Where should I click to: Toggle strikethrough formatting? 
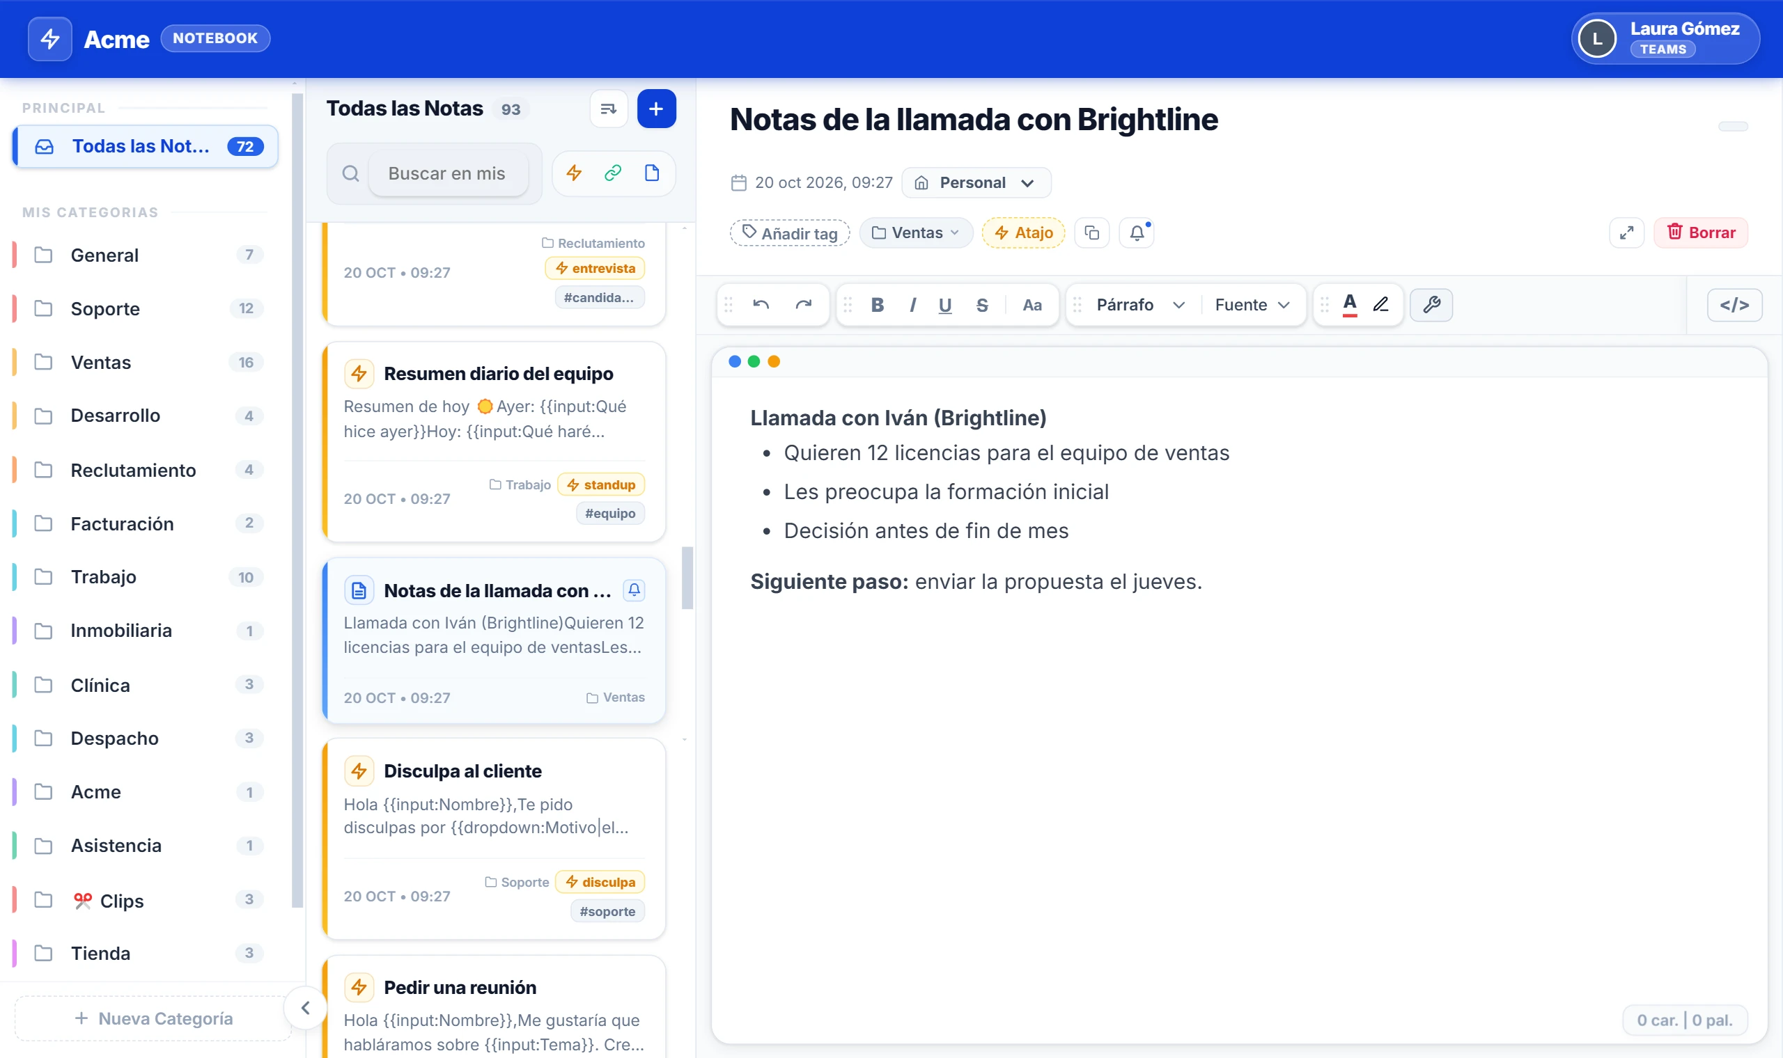coord(982,305)
